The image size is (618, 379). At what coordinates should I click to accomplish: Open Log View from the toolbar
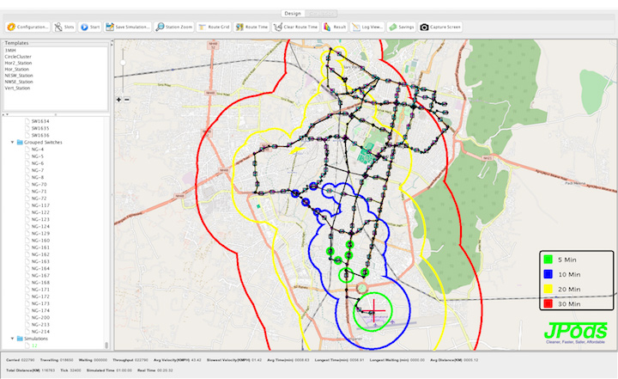click(367, 27)
